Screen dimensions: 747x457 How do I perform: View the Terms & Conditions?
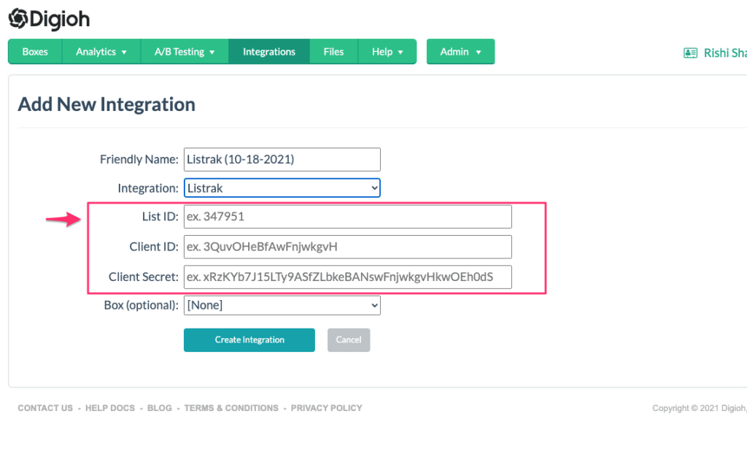231,408
